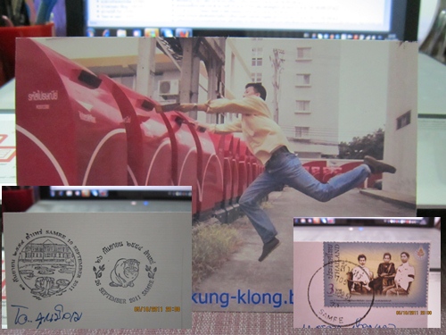Select the Thailand 3 baht postage stamp
This screenshot has height=335, width=446.
pyautogui.click(x=376, y=274)
